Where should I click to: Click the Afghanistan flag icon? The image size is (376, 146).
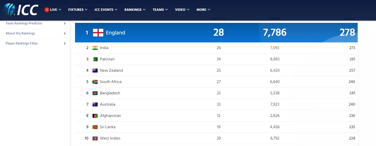pyautogui.click(x=95, y=116)
